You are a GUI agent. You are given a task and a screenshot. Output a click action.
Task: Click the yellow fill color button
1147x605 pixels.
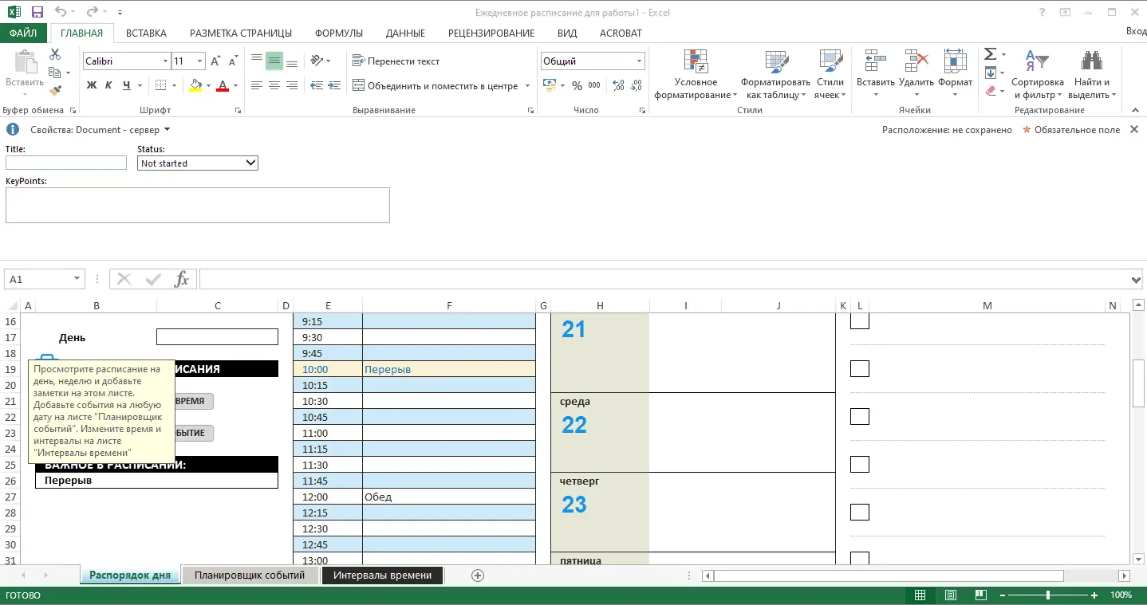195,85
